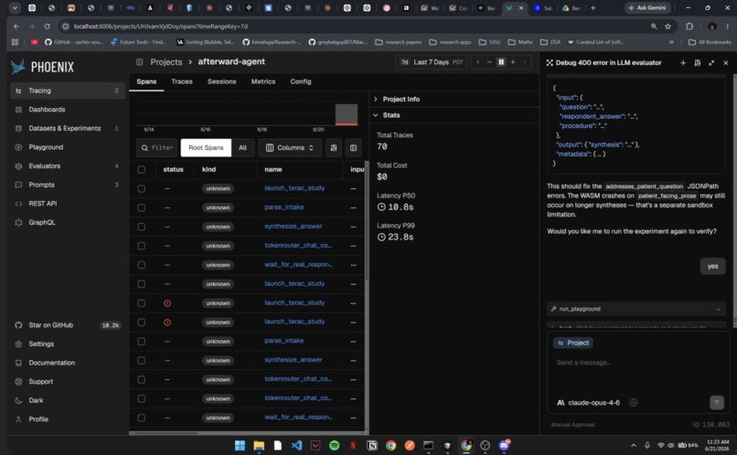Image resolution: width=737 pixels, height=455 pixels.
Task: Switch to the Metrics tab
Action: point(263,81)
